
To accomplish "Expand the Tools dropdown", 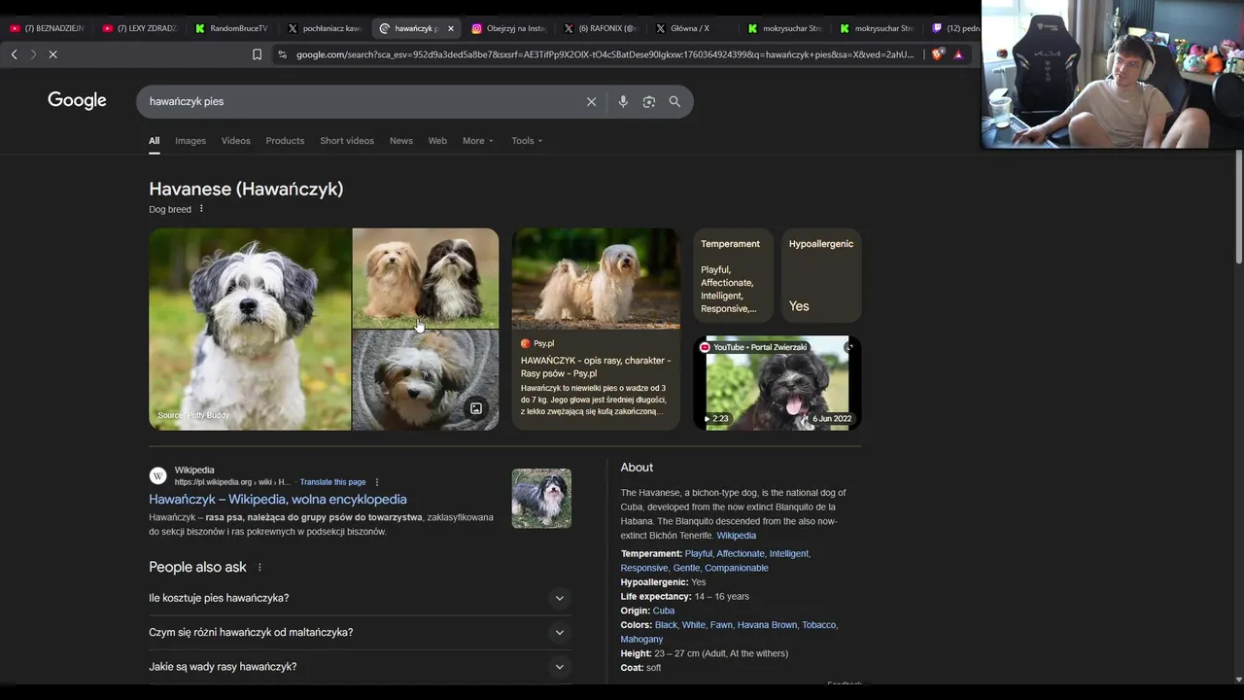I will tap(527, 141).
